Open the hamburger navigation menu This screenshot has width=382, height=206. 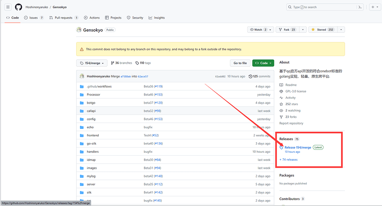click(x=8, y=7)
